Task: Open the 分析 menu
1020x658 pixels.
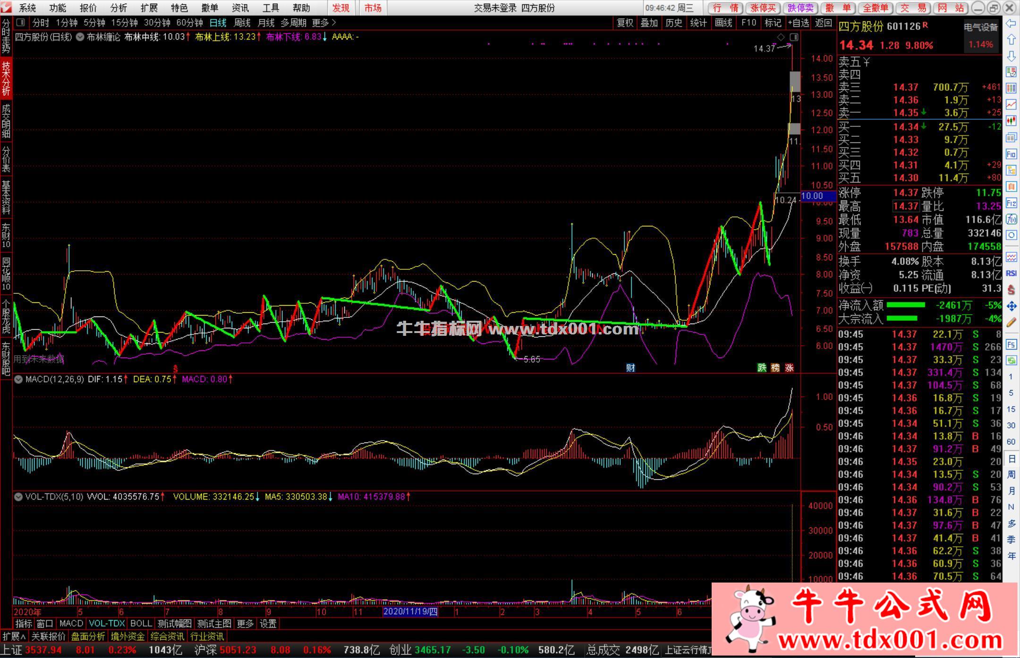Action: pos(118,8)
